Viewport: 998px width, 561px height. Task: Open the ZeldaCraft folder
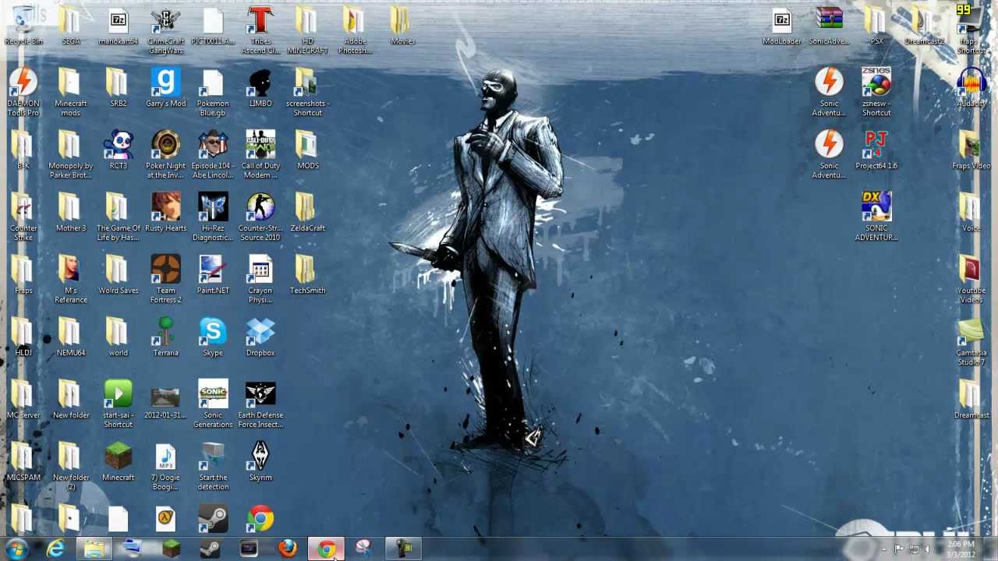[308, 213]
